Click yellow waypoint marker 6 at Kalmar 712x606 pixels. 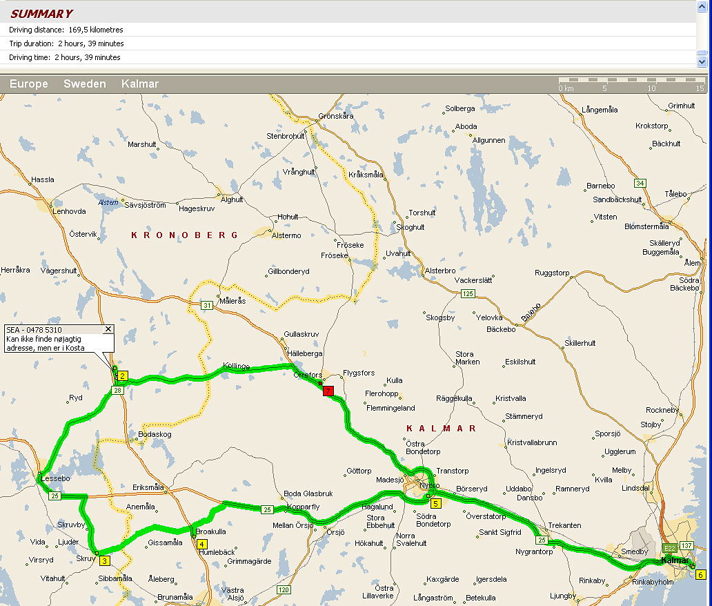(701, 574)
